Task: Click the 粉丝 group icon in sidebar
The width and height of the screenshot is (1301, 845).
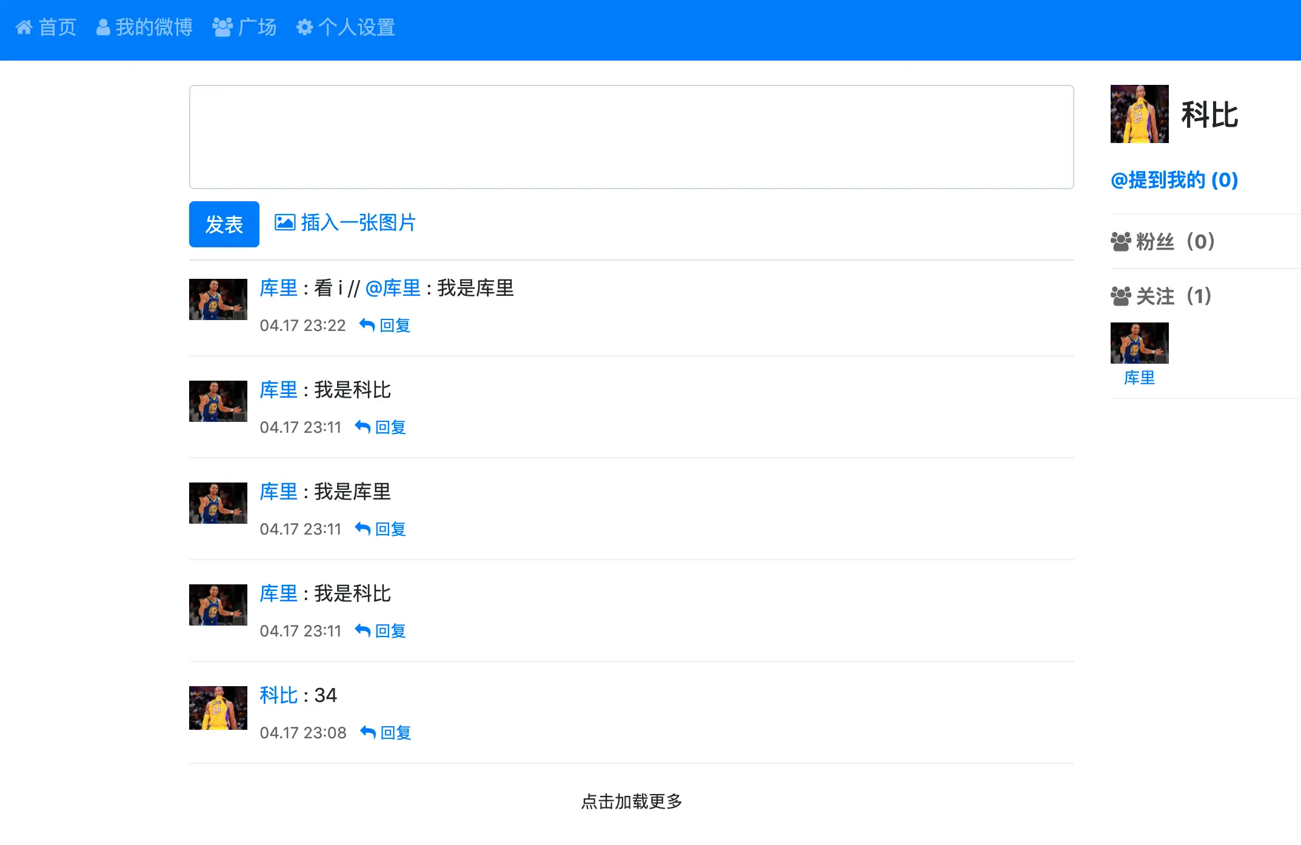Action: 1120,241
